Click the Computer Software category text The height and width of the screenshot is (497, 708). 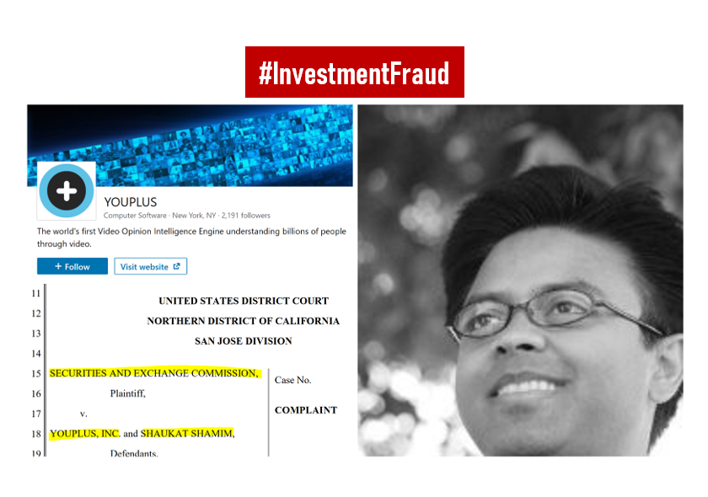[x=135, y=216]
